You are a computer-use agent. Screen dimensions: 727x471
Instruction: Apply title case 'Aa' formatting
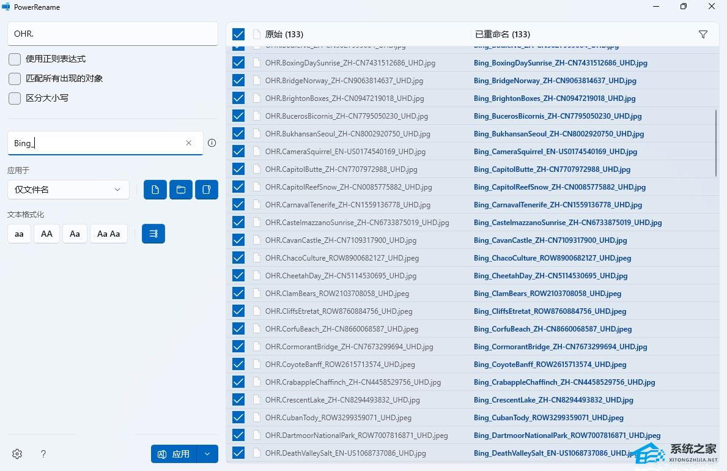75,234
